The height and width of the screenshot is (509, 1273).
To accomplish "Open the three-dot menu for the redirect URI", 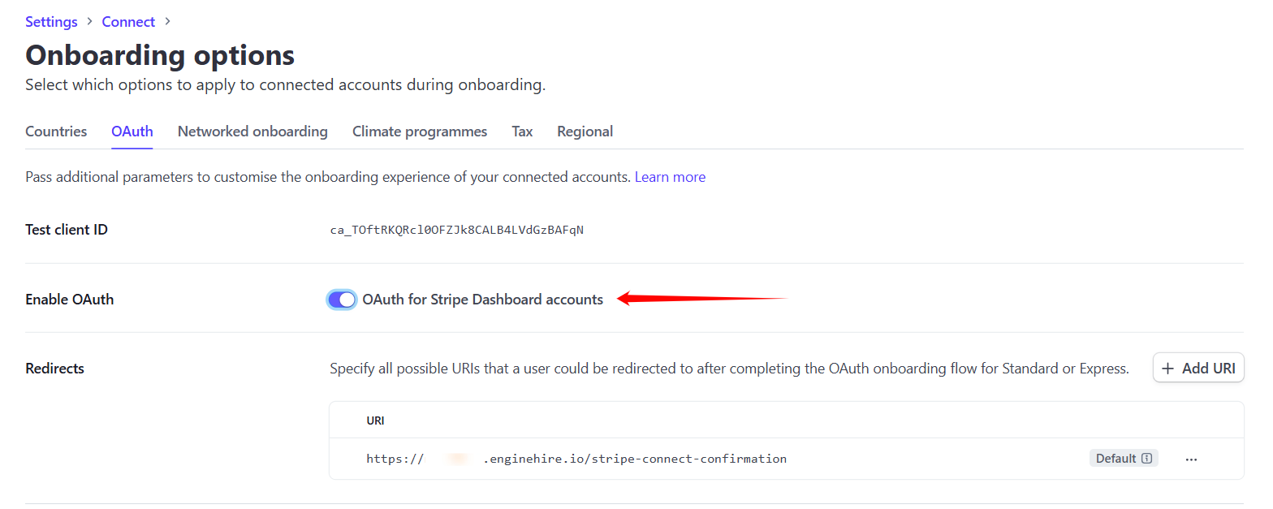I will click(x=1191, y=459).
